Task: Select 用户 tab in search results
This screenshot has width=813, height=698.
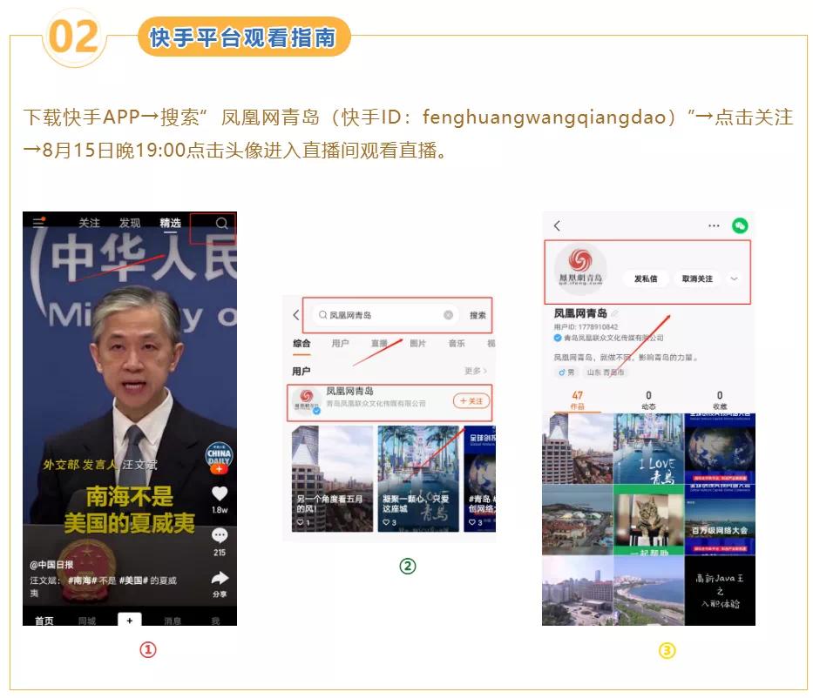Action: coord(340,343)
